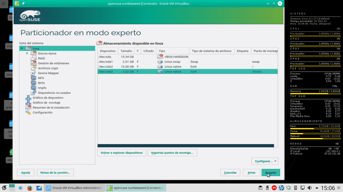Click the volume icon in system tray
The image size is (343, 192).
coord(309,188)
